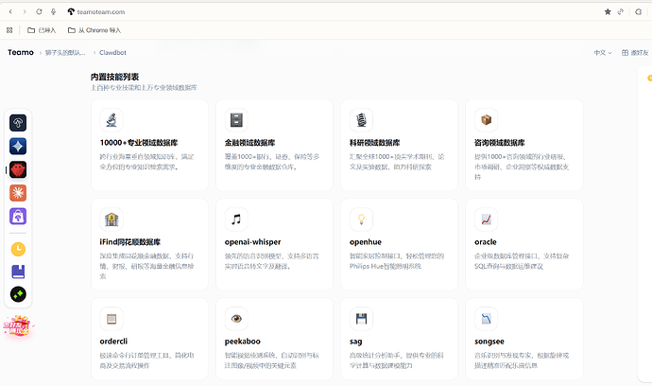Expand the 中文 language dropdown
Image resolution: width=652 pixels, height=386 pixels.
[x=603, y=52]
